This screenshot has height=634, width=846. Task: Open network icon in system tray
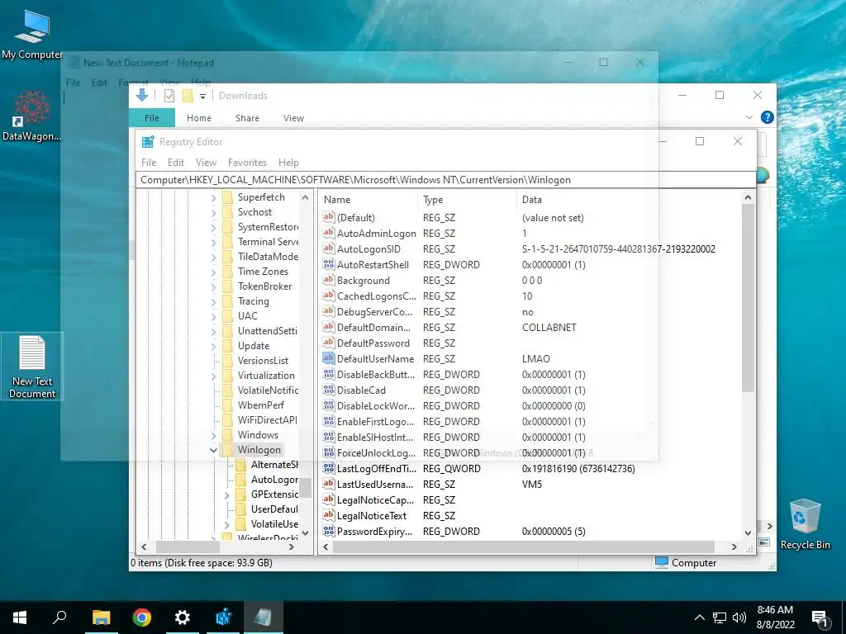[x=720, y=617]
